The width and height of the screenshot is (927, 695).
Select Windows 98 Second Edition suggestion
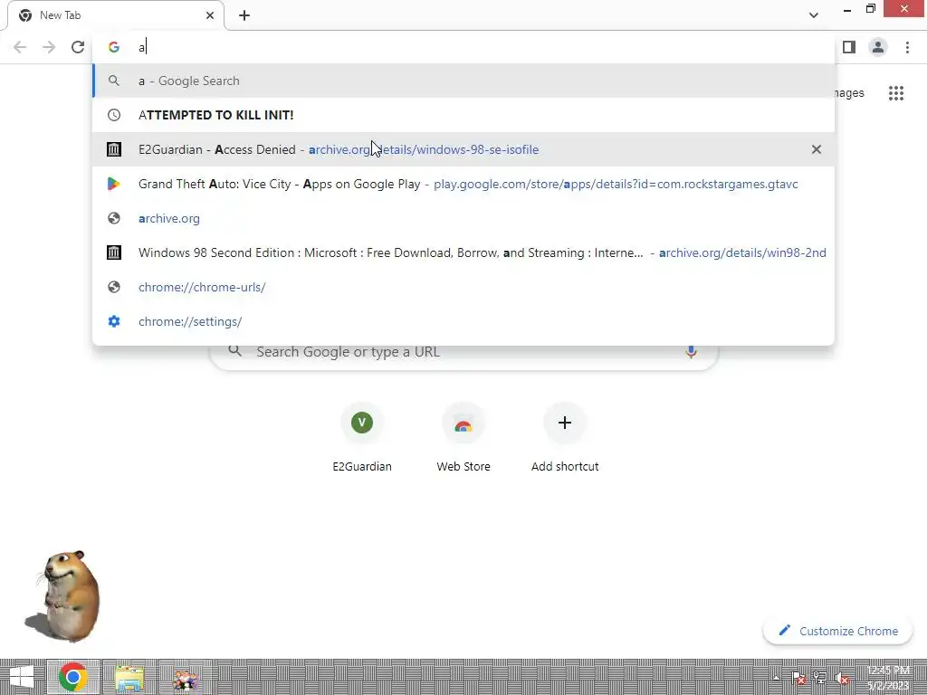point(463,252)
